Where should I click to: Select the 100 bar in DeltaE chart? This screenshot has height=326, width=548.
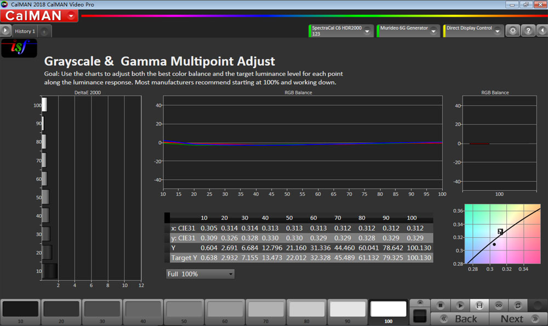44,105
